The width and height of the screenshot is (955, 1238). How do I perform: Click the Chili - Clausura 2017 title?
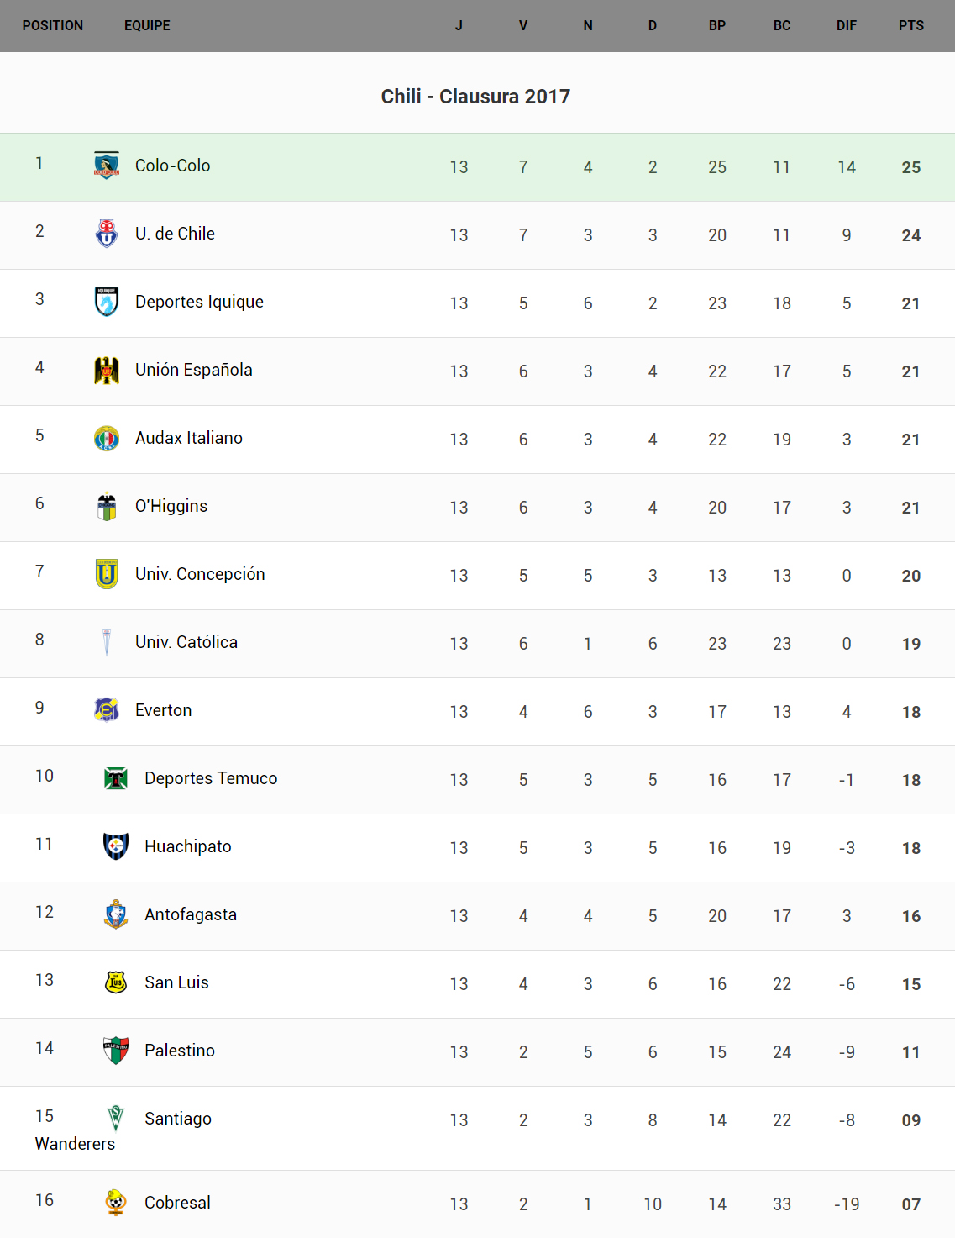[x=475, y=97]
